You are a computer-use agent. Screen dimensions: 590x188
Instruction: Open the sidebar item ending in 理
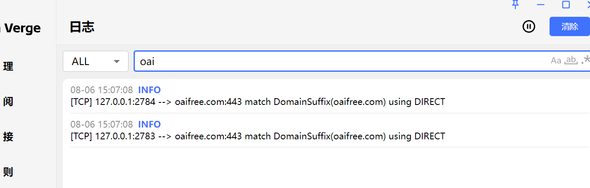(8, 66)
